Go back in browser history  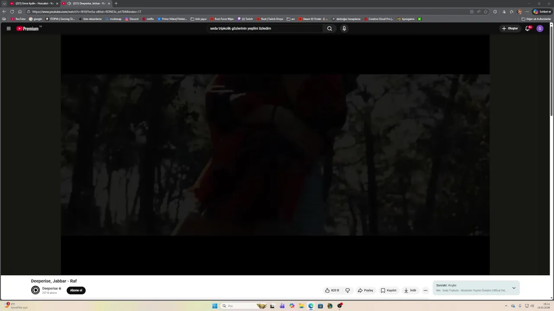(x=4, y=12)
